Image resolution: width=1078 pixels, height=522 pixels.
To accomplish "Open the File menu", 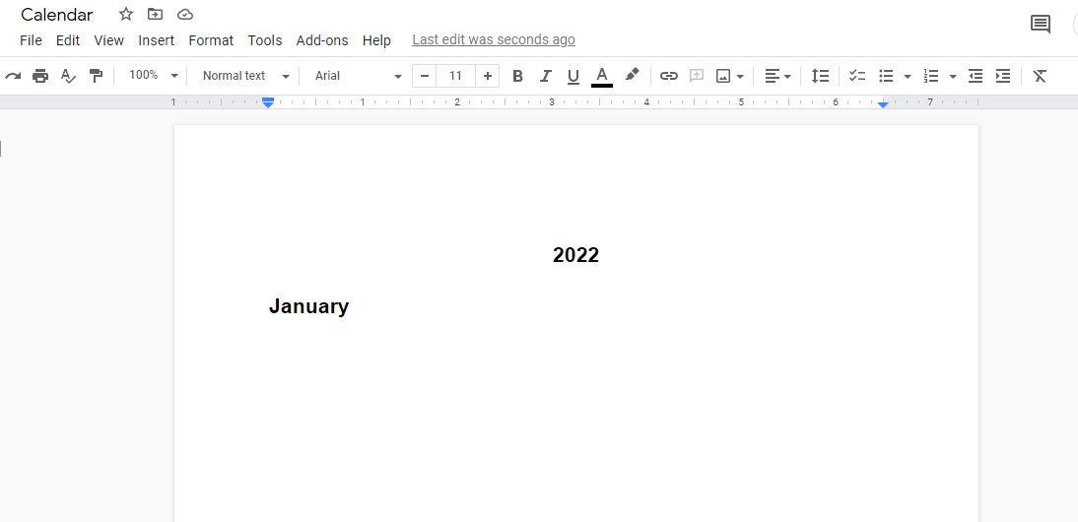I will tap(31, 40).
